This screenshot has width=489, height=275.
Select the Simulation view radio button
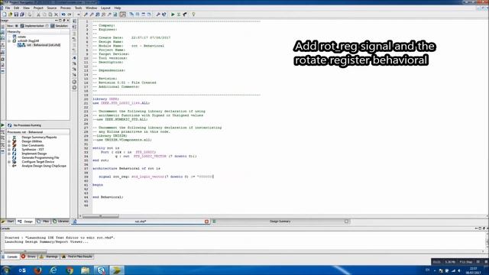point(47,26)
